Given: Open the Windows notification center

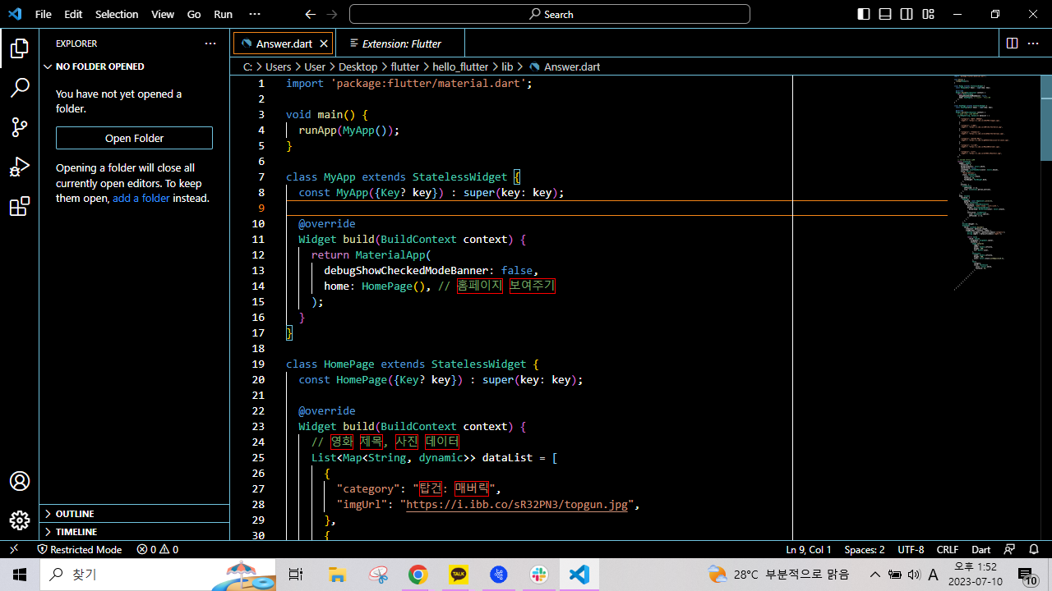Looking at the screenshot, I should click(x=1027, y=575).
